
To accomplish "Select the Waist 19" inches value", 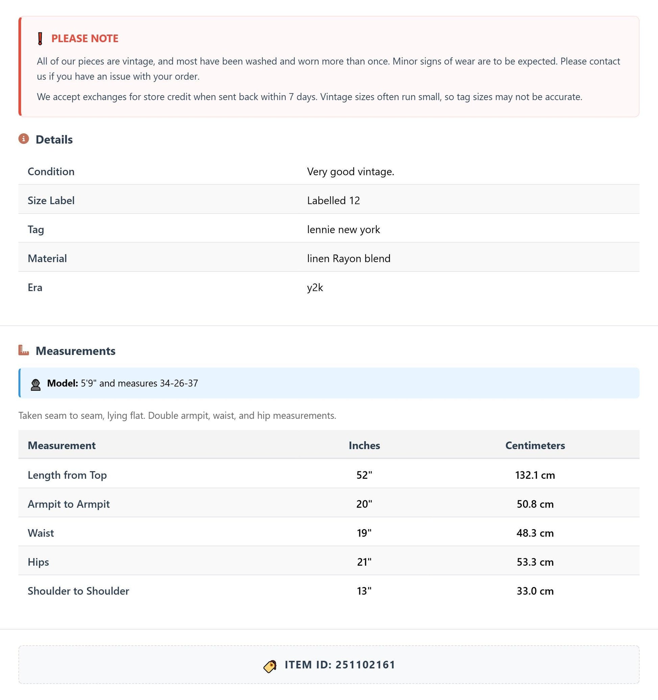I will pyautogui.click(x=364, y=533).
